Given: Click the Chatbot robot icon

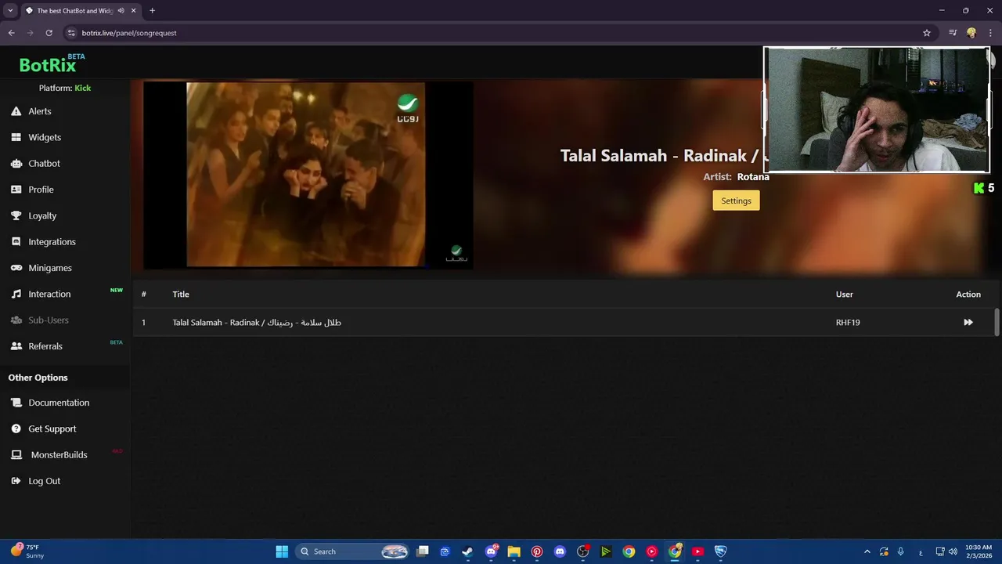Looking at the screenshot, I should (x=16, y=163).
